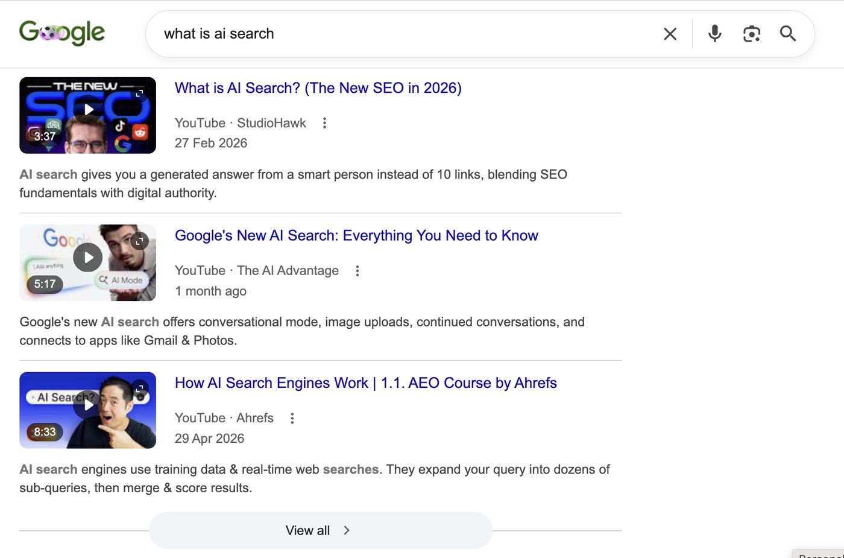Open 'Google's New AI Search: Everything You Need to Know'
The width and height of the screenshot is (844, 558).
356,235
